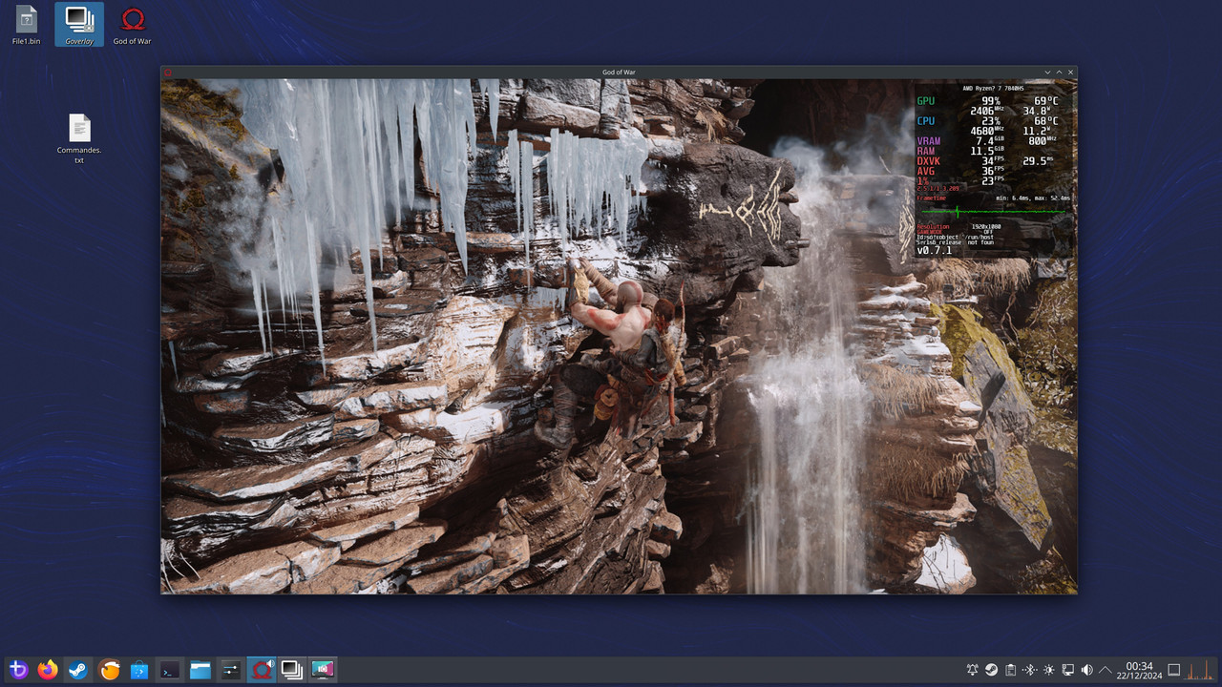1222x687 pixels.
Task: Click the overlay version v0.7.1 text
Action: tap(935, 251)
